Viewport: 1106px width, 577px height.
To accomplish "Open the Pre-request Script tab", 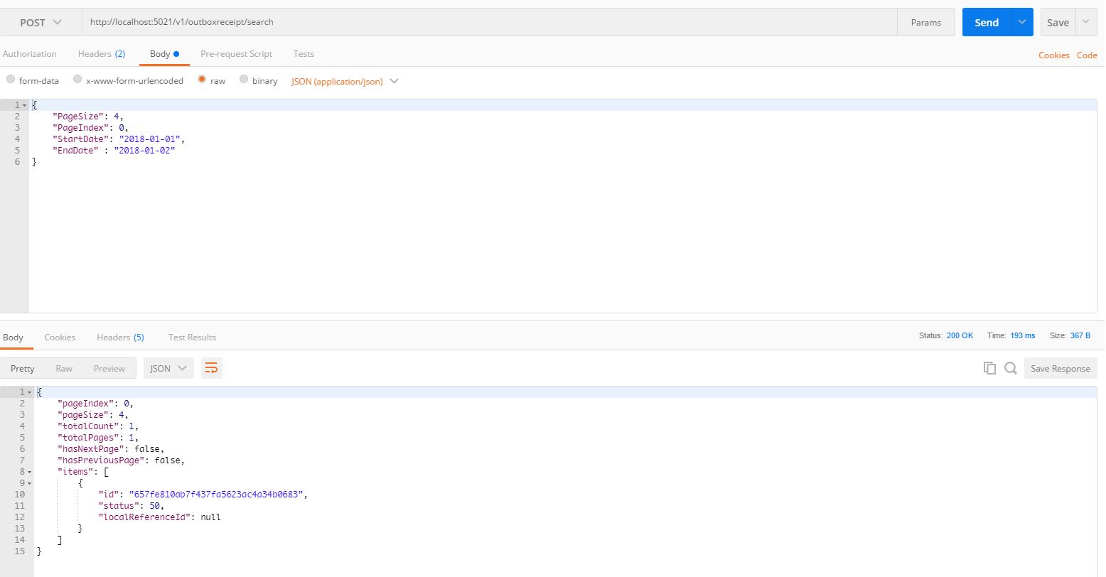I will point(236,54).
